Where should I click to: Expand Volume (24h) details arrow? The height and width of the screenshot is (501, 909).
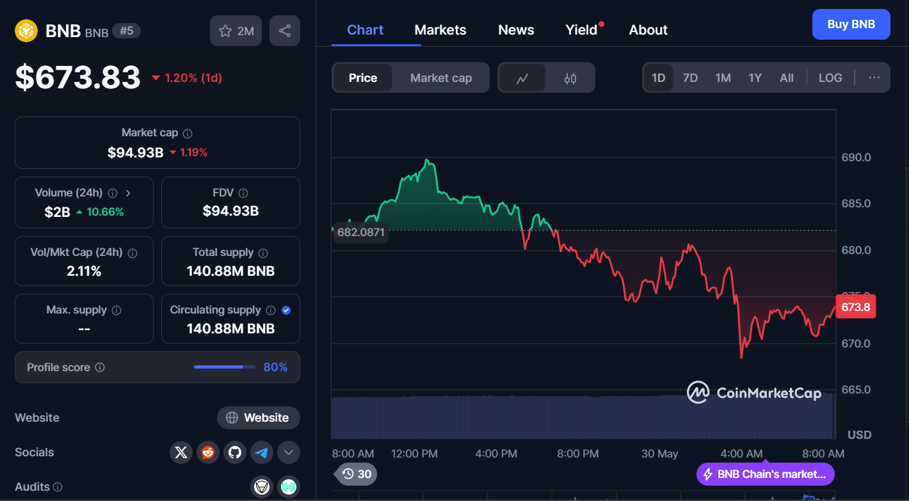tap(128, 193)
